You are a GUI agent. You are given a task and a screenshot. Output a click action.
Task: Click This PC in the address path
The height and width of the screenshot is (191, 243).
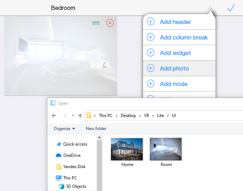tap(106, 116)
